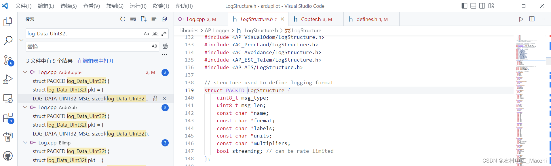Collapse Blimp Log.cpp results
The image size is (551, 166).
tap(25, 142)
